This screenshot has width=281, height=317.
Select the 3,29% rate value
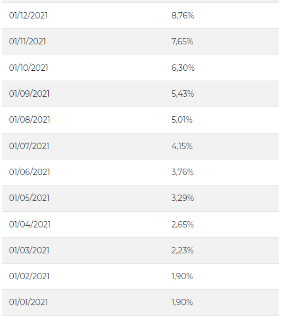182,198
